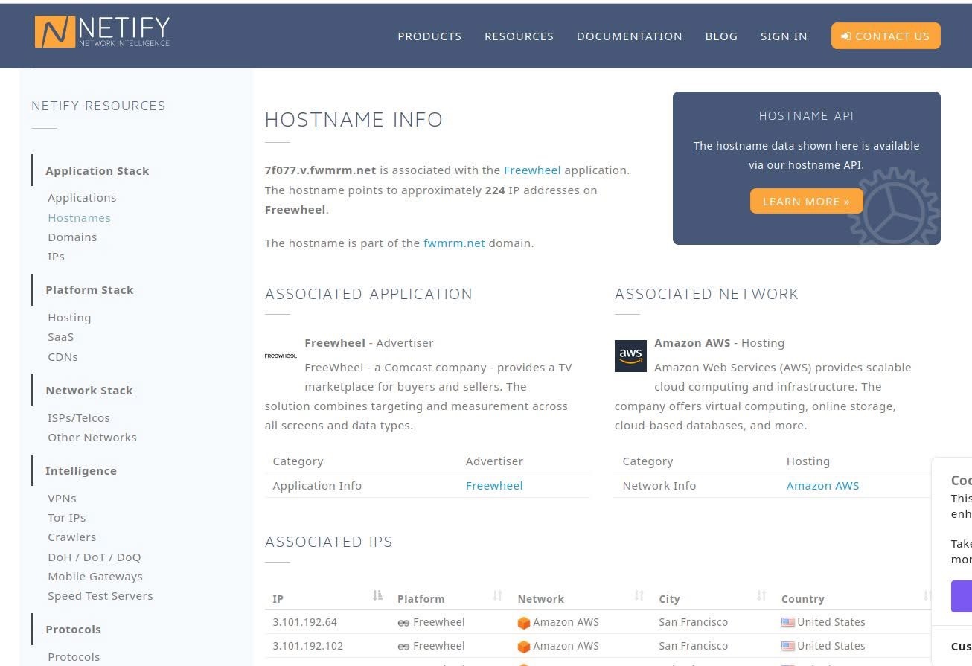The image size is (972, 666).
Task: Click the Intelligence sidebar heading
Action: pos(80,471)
